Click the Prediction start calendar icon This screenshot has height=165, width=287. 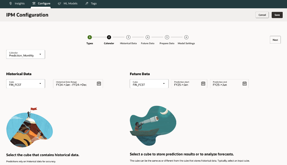203,83
